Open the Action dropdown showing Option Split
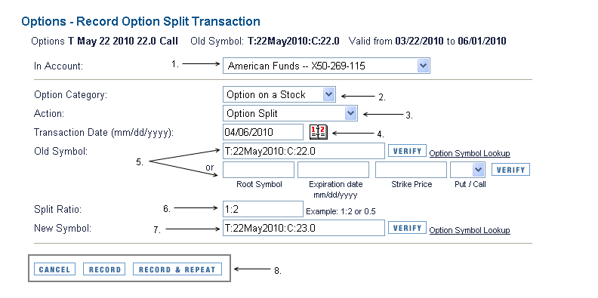 (290, 113)
